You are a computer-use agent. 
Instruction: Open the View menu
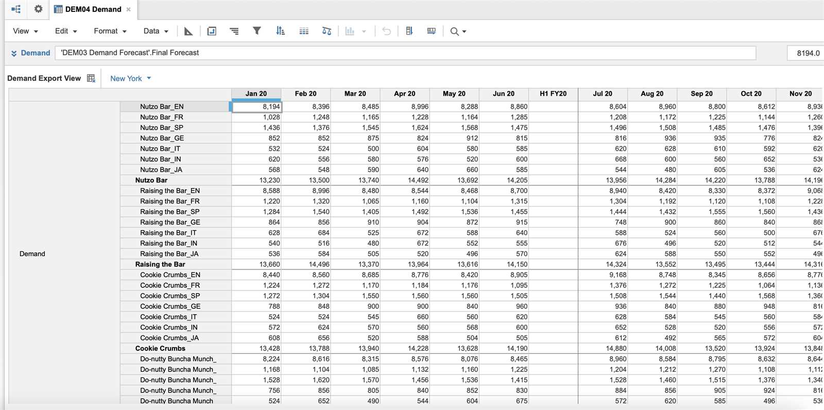click(25, 31)
